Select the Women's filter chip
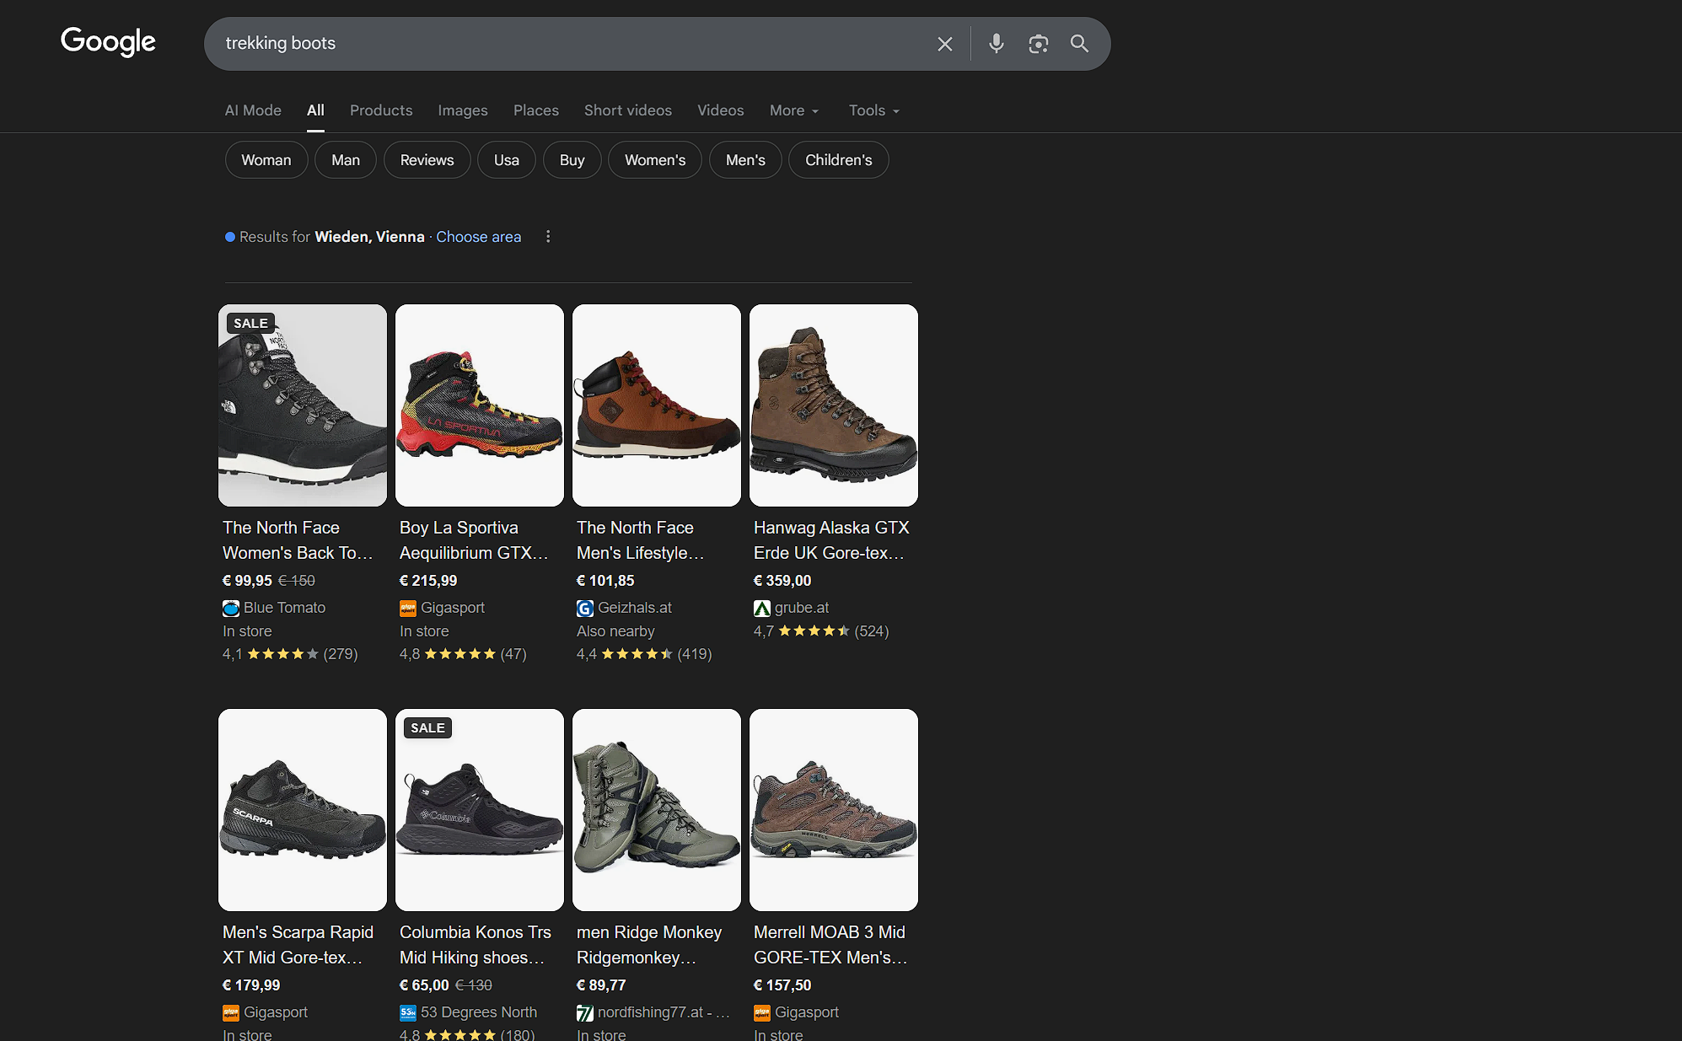Image resolution: width=1682 pixels, height=1041 pixels. [655, 160]
